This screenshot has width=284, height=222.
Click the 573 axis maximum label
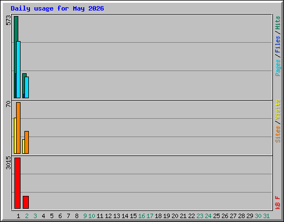[x=8, y=21]
